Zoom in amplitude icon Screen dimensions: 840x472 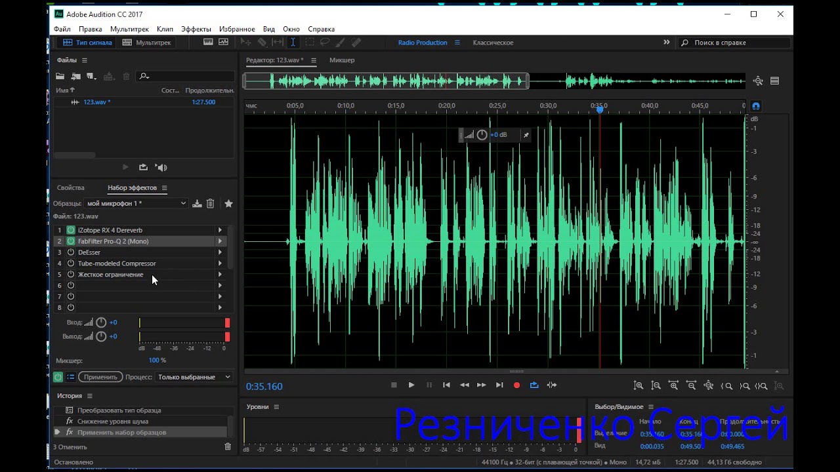click(639, 386)
